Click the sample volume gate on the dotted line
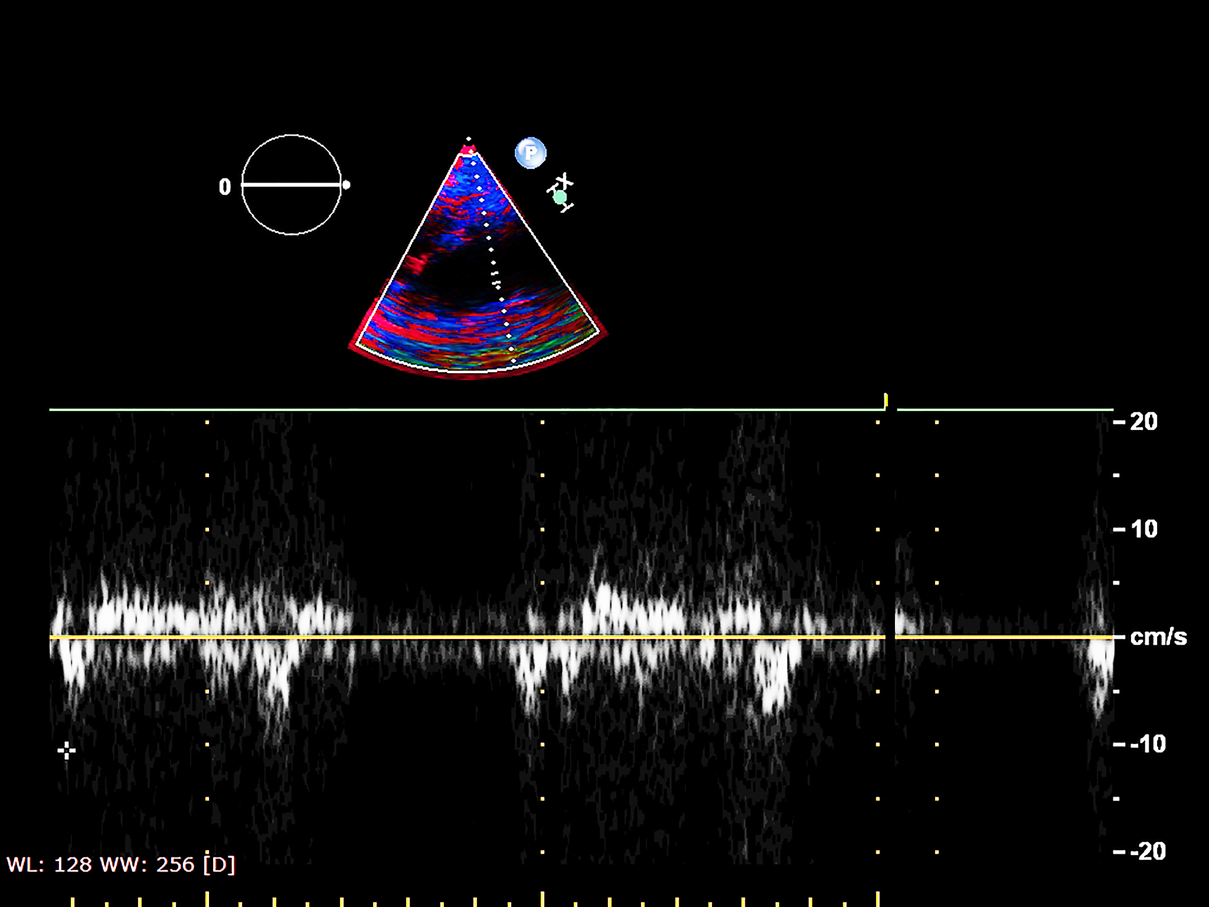 pyautogui.click(x=496, y=279)
